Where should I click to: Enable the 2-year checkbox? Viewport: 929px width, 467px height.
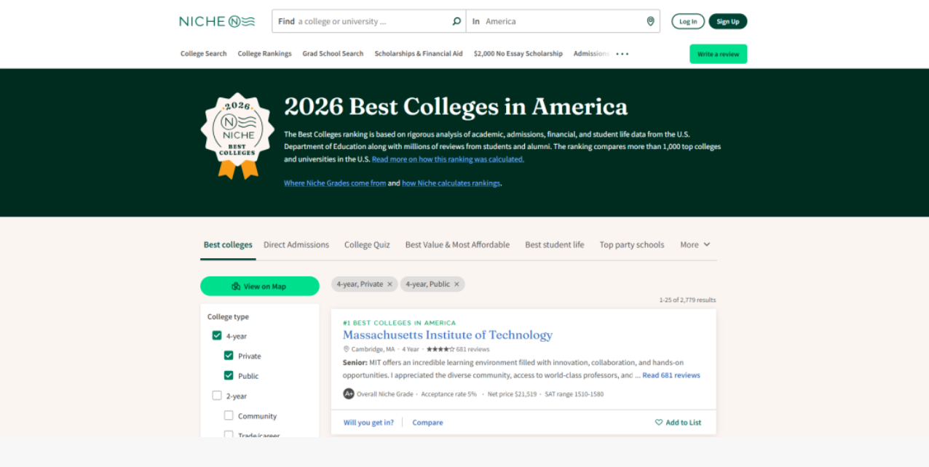(217, 396)
